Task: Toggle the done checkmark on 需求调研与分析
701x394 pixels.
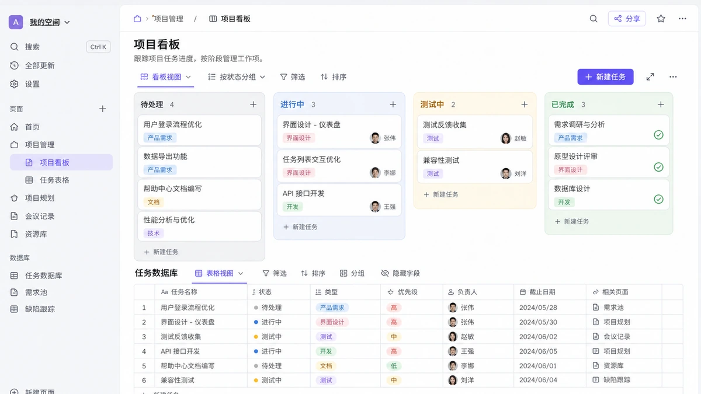Action: tap(658, 135)
